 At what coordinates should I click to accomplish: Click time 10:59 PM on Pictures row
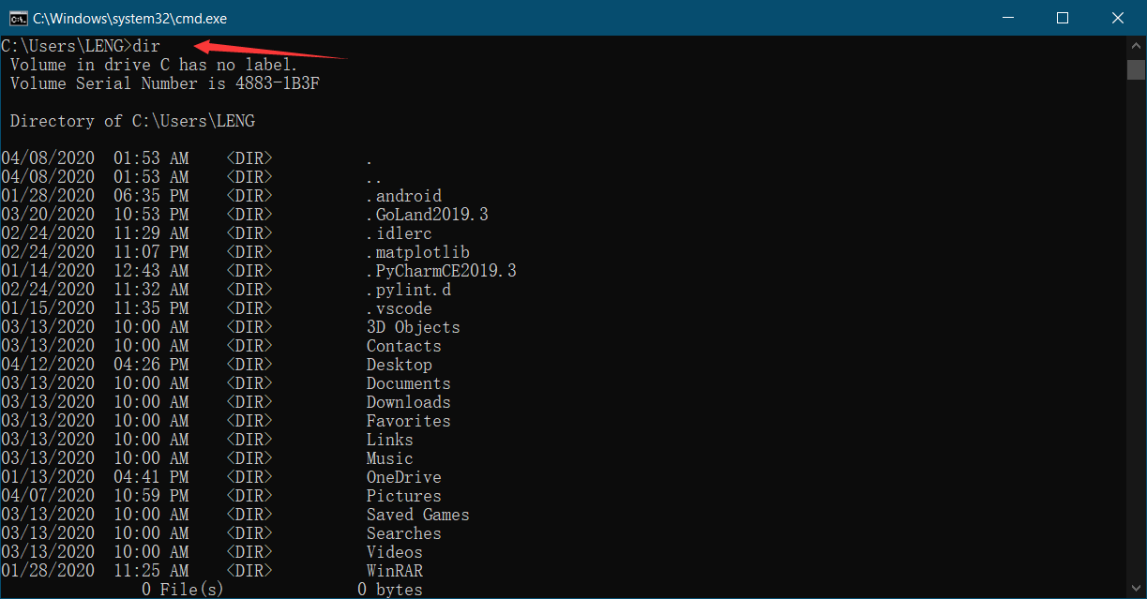point(151,496)
